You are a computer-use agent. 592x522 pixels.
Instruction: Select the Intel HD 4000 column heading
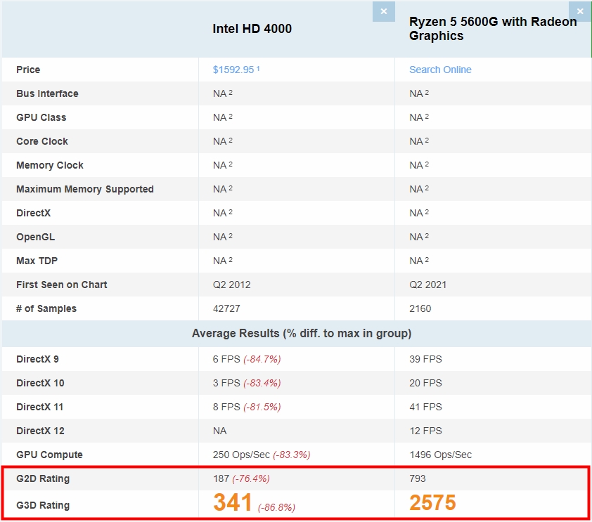click(x=252, y=29)
